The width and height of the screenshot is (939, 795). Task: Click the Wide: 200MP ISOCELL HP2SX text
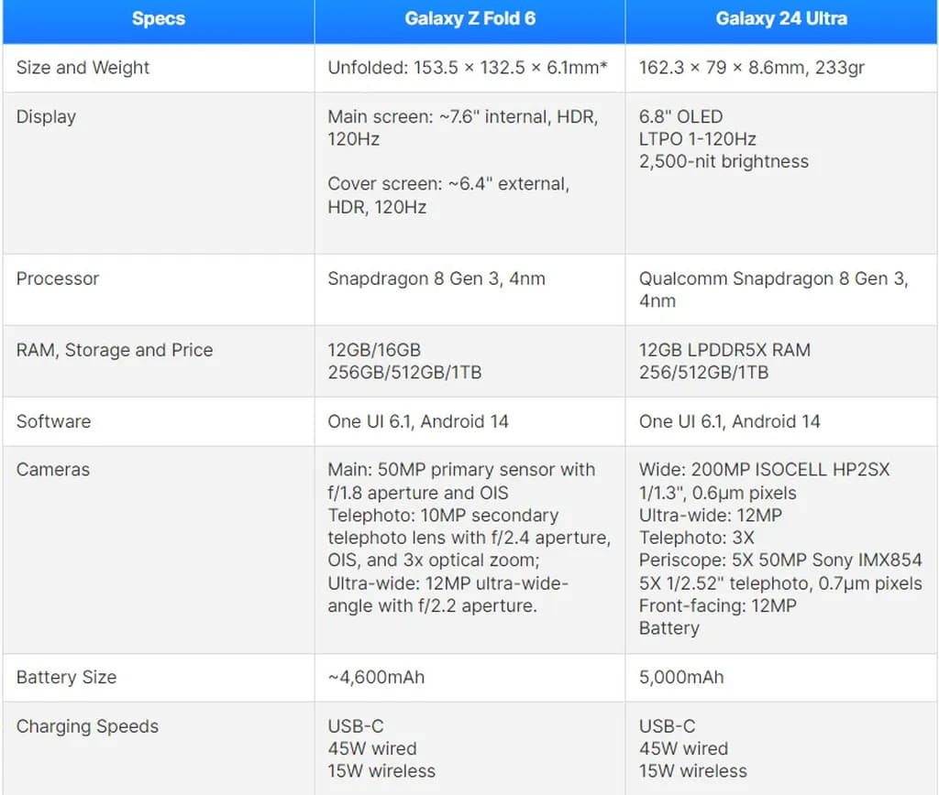click(764, 470)
